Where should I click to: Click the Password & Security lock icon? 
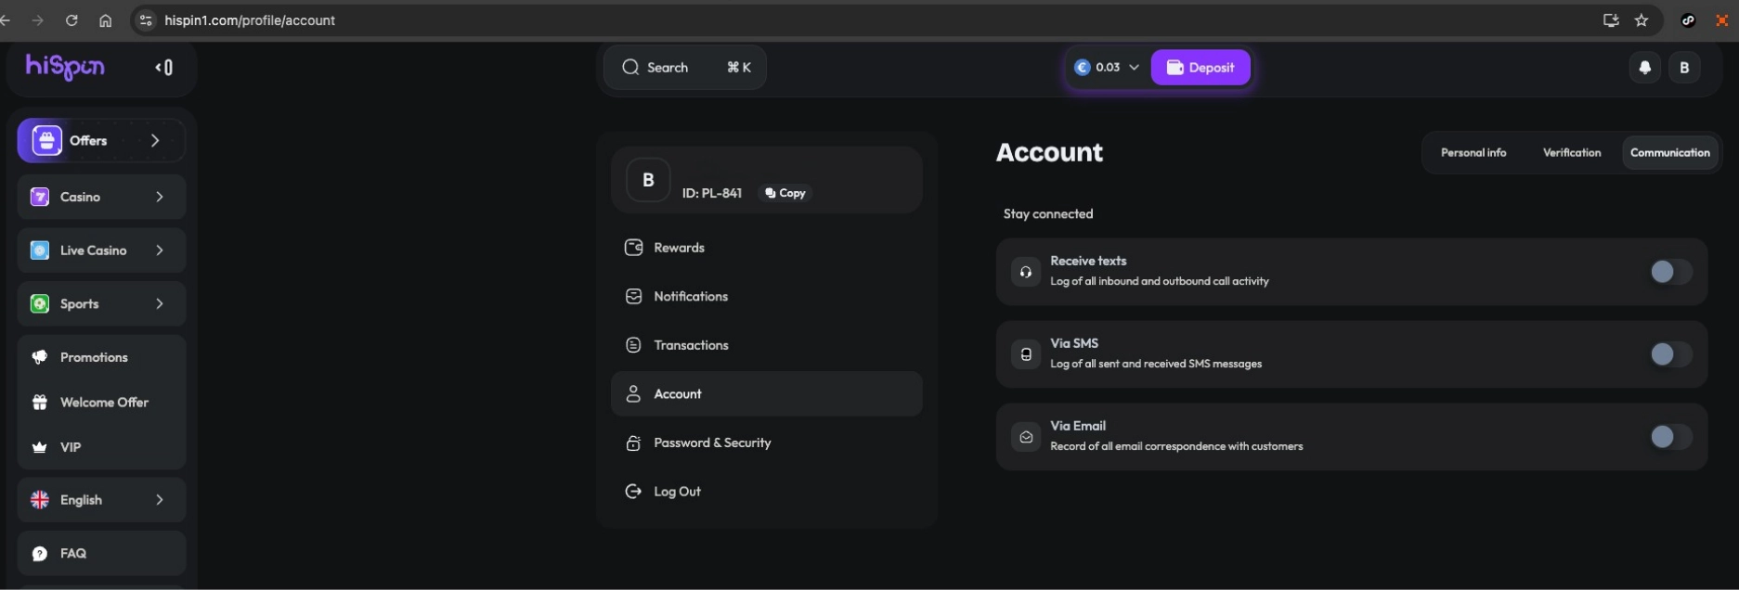634,442
